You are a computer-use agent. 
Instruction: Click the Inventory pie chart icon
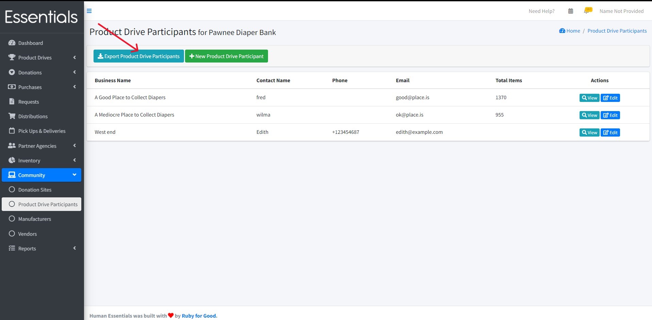point(12,160)
